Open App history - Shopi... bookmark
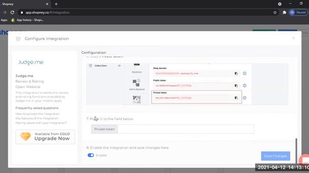This screenshot has height=173, width=309. tap(28, 20)
